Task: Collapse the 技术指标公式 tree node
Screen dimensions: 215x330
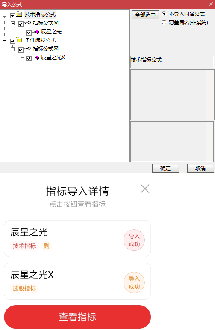Action: click(4, 15)
